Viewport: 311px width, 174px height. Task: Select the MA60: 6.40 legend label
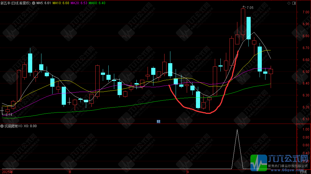tap(97, 3)
